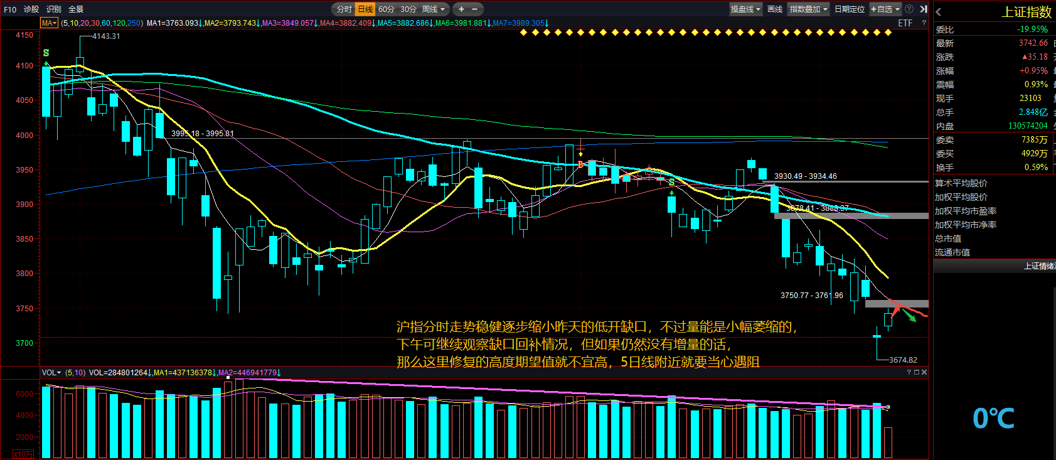Open VOL panel help question mark
The height and width of the screenshot is (460, 1056).
pos(909,372)
